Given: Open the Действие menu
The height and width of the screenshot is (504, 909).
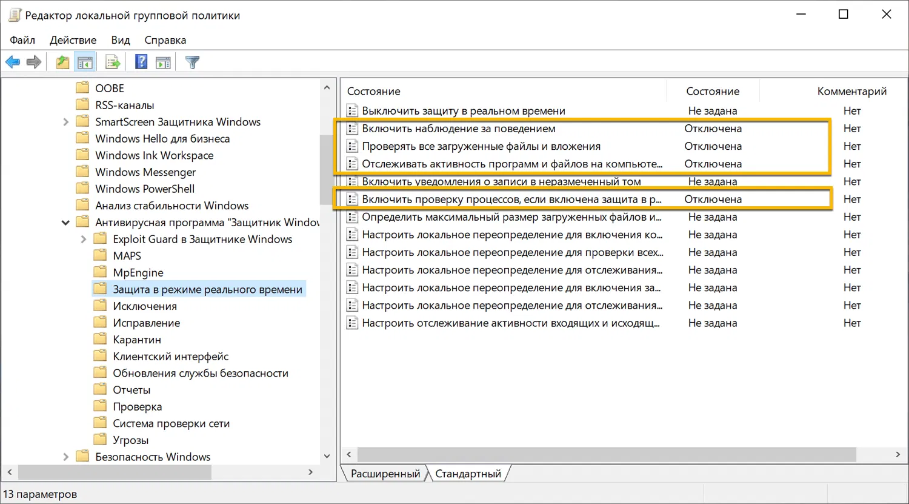Looking at the screenshot, I should [x=73, y=40].
